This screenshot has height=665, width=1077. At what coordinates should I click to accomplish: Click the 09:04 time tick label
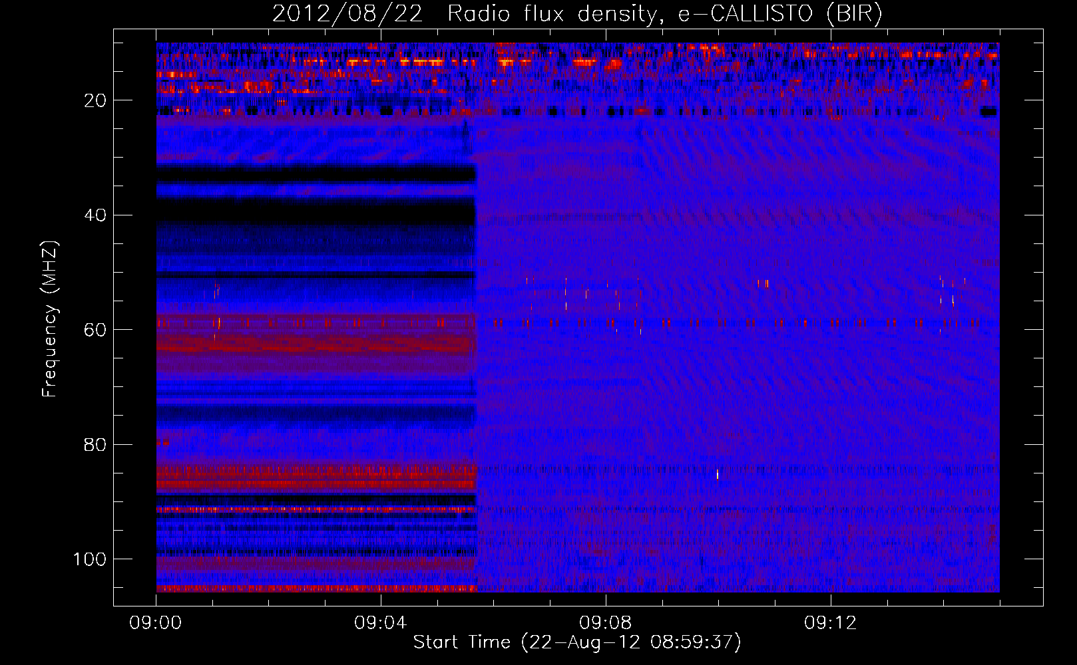click(x=381, y=622)
